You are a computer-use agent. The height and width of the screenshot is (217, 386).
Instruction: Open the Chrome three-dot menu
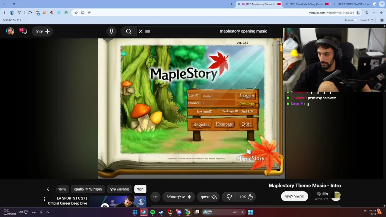(x=5, y=13)
